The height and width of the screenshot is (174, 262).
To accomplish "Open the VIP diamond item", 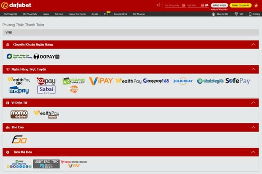I will 239,14.
